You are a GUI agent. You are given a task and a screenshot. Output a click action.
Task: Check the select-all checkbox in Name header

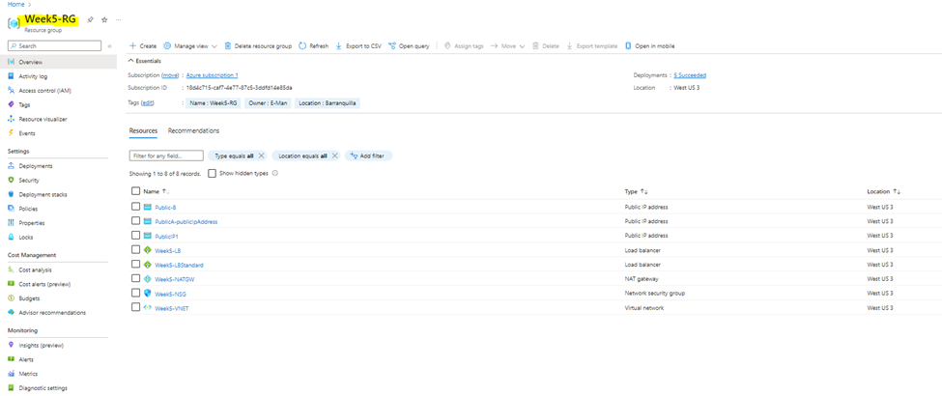tap(135, 191)
